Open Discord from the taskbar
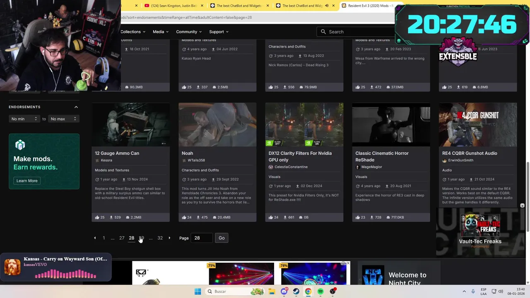This screenshot has height=298, width=530. [x=284, y=291]
